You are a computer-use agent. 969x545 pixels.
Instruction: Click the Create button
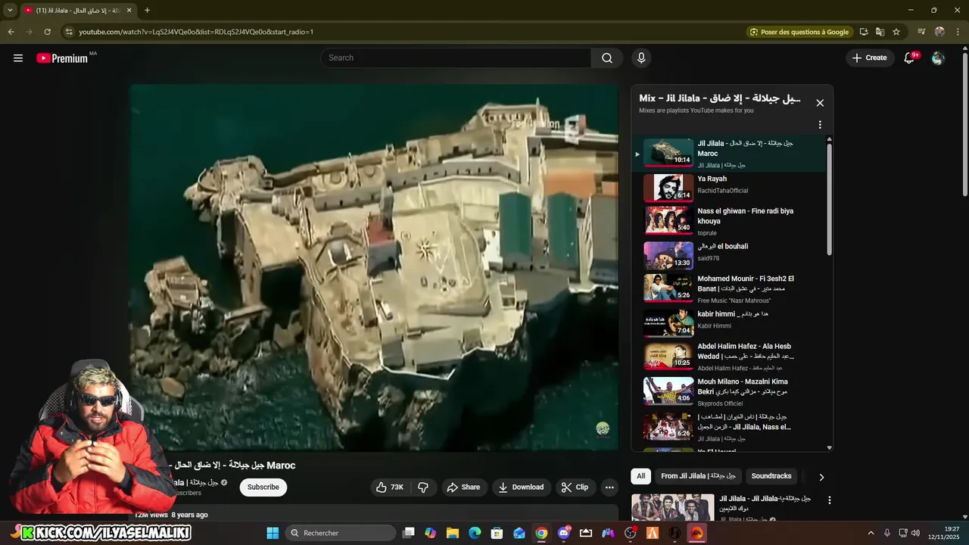pos(869,58)
